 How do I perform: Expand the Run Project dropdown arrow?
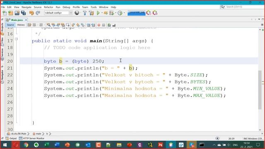click(x=102, y=13)
